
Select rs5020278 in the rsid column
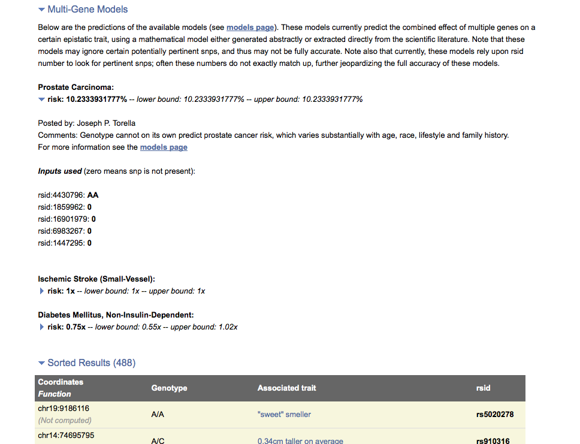click(494, 414)
